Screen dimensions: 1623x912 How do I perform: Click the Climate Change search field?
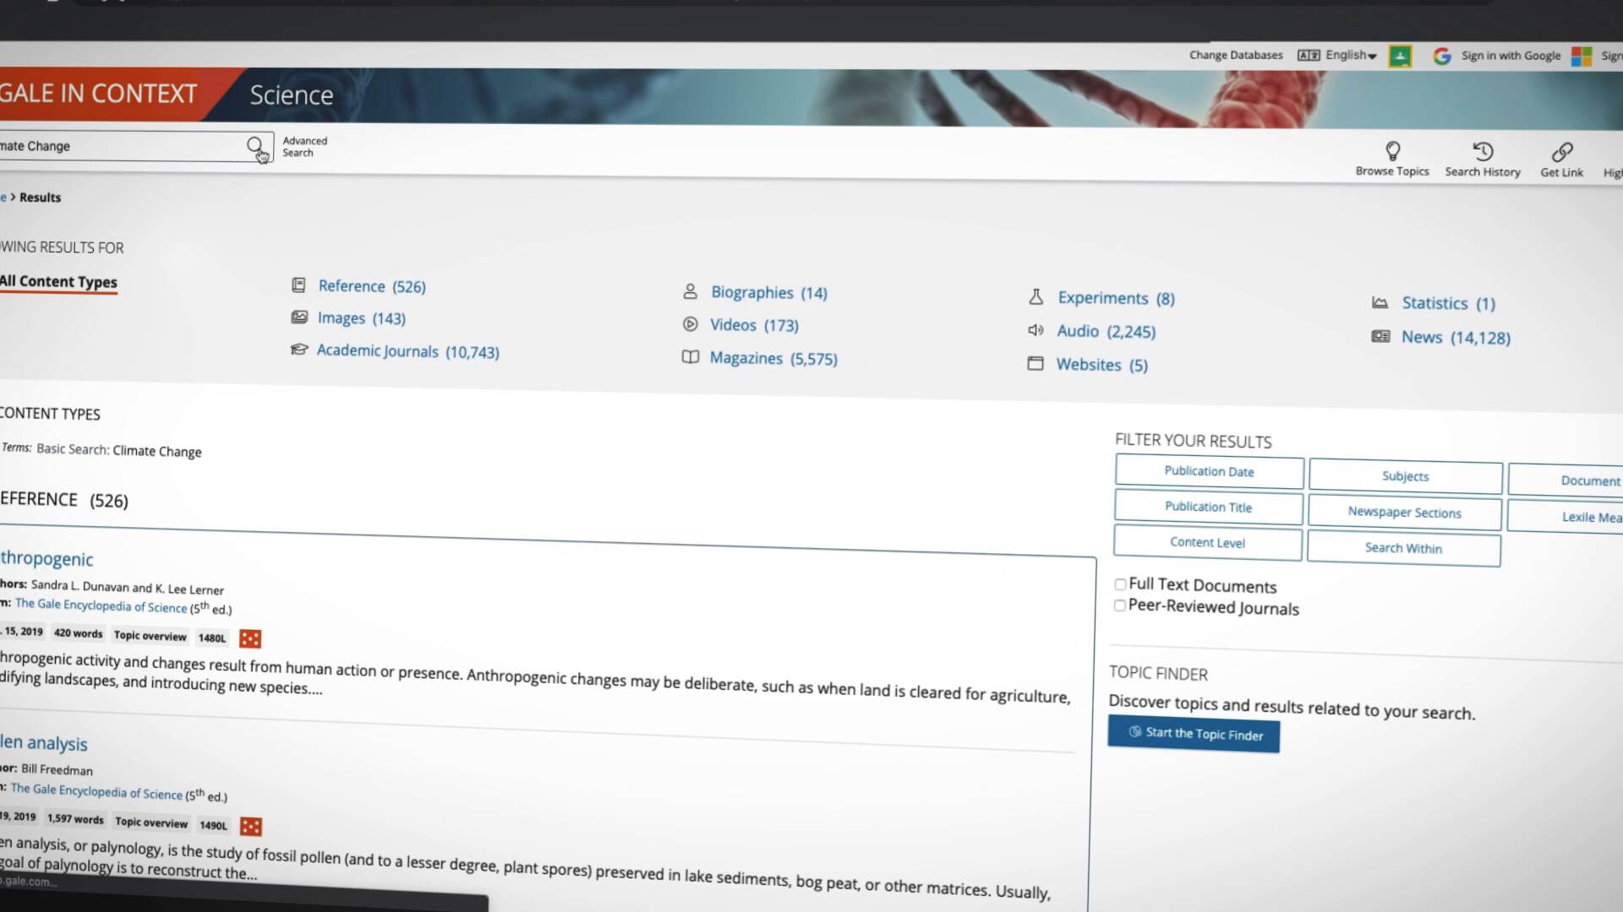[x=118, y=146]
